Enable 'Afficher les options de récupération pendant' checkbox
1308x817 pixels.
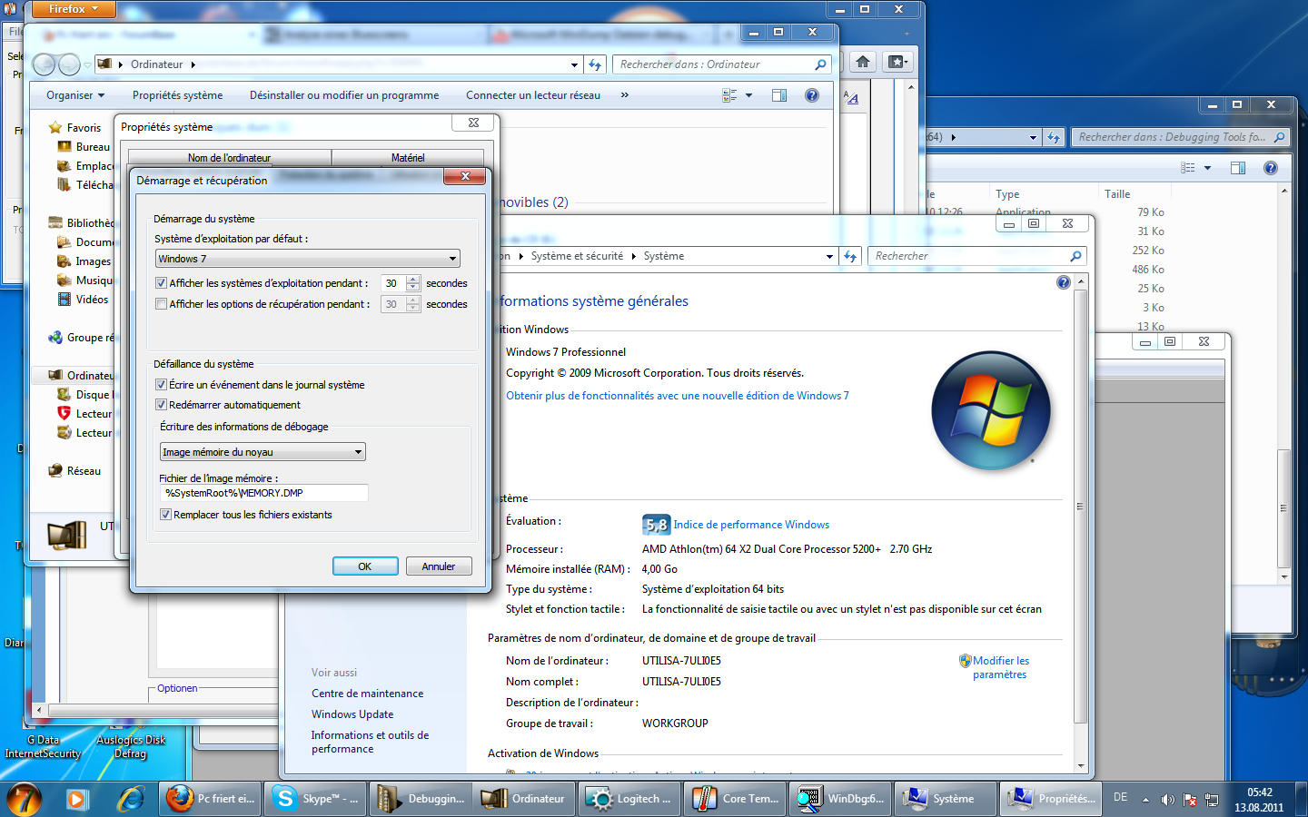coord(162,304)
